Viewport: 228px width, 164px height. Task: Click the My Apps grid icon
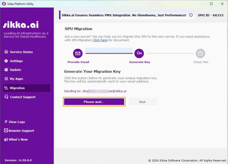pyautogui.click(x=6, y=79)
